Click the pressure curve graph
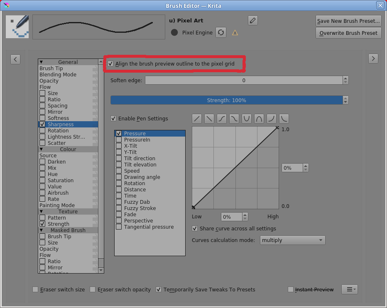 235,168
